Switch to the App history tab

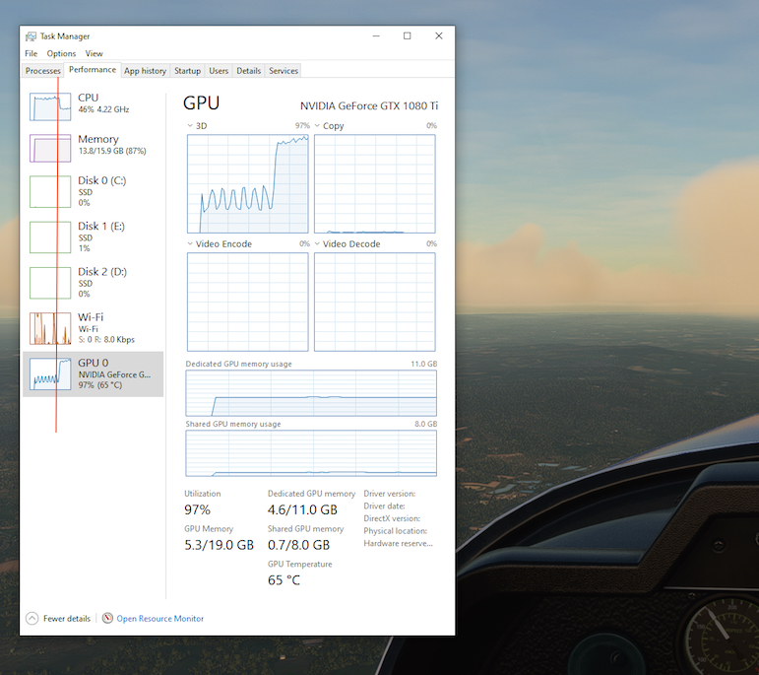pyautogui.click(x=146, y=71)
